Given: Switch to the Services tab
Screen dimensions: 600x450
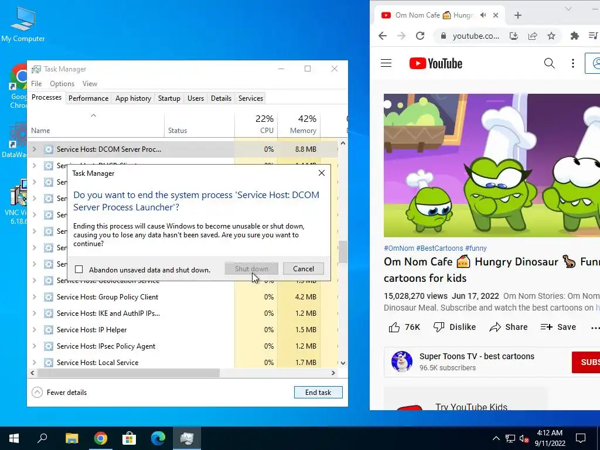Looking at the screenshot, I should pos(251,98).
